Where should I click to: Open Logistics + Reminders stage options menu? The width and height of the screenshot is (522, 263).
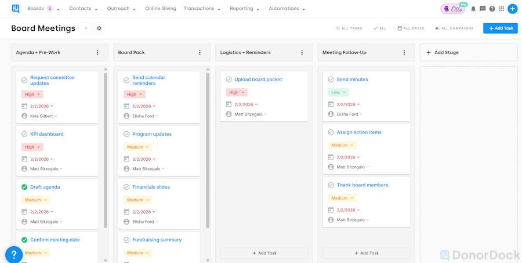302,52
